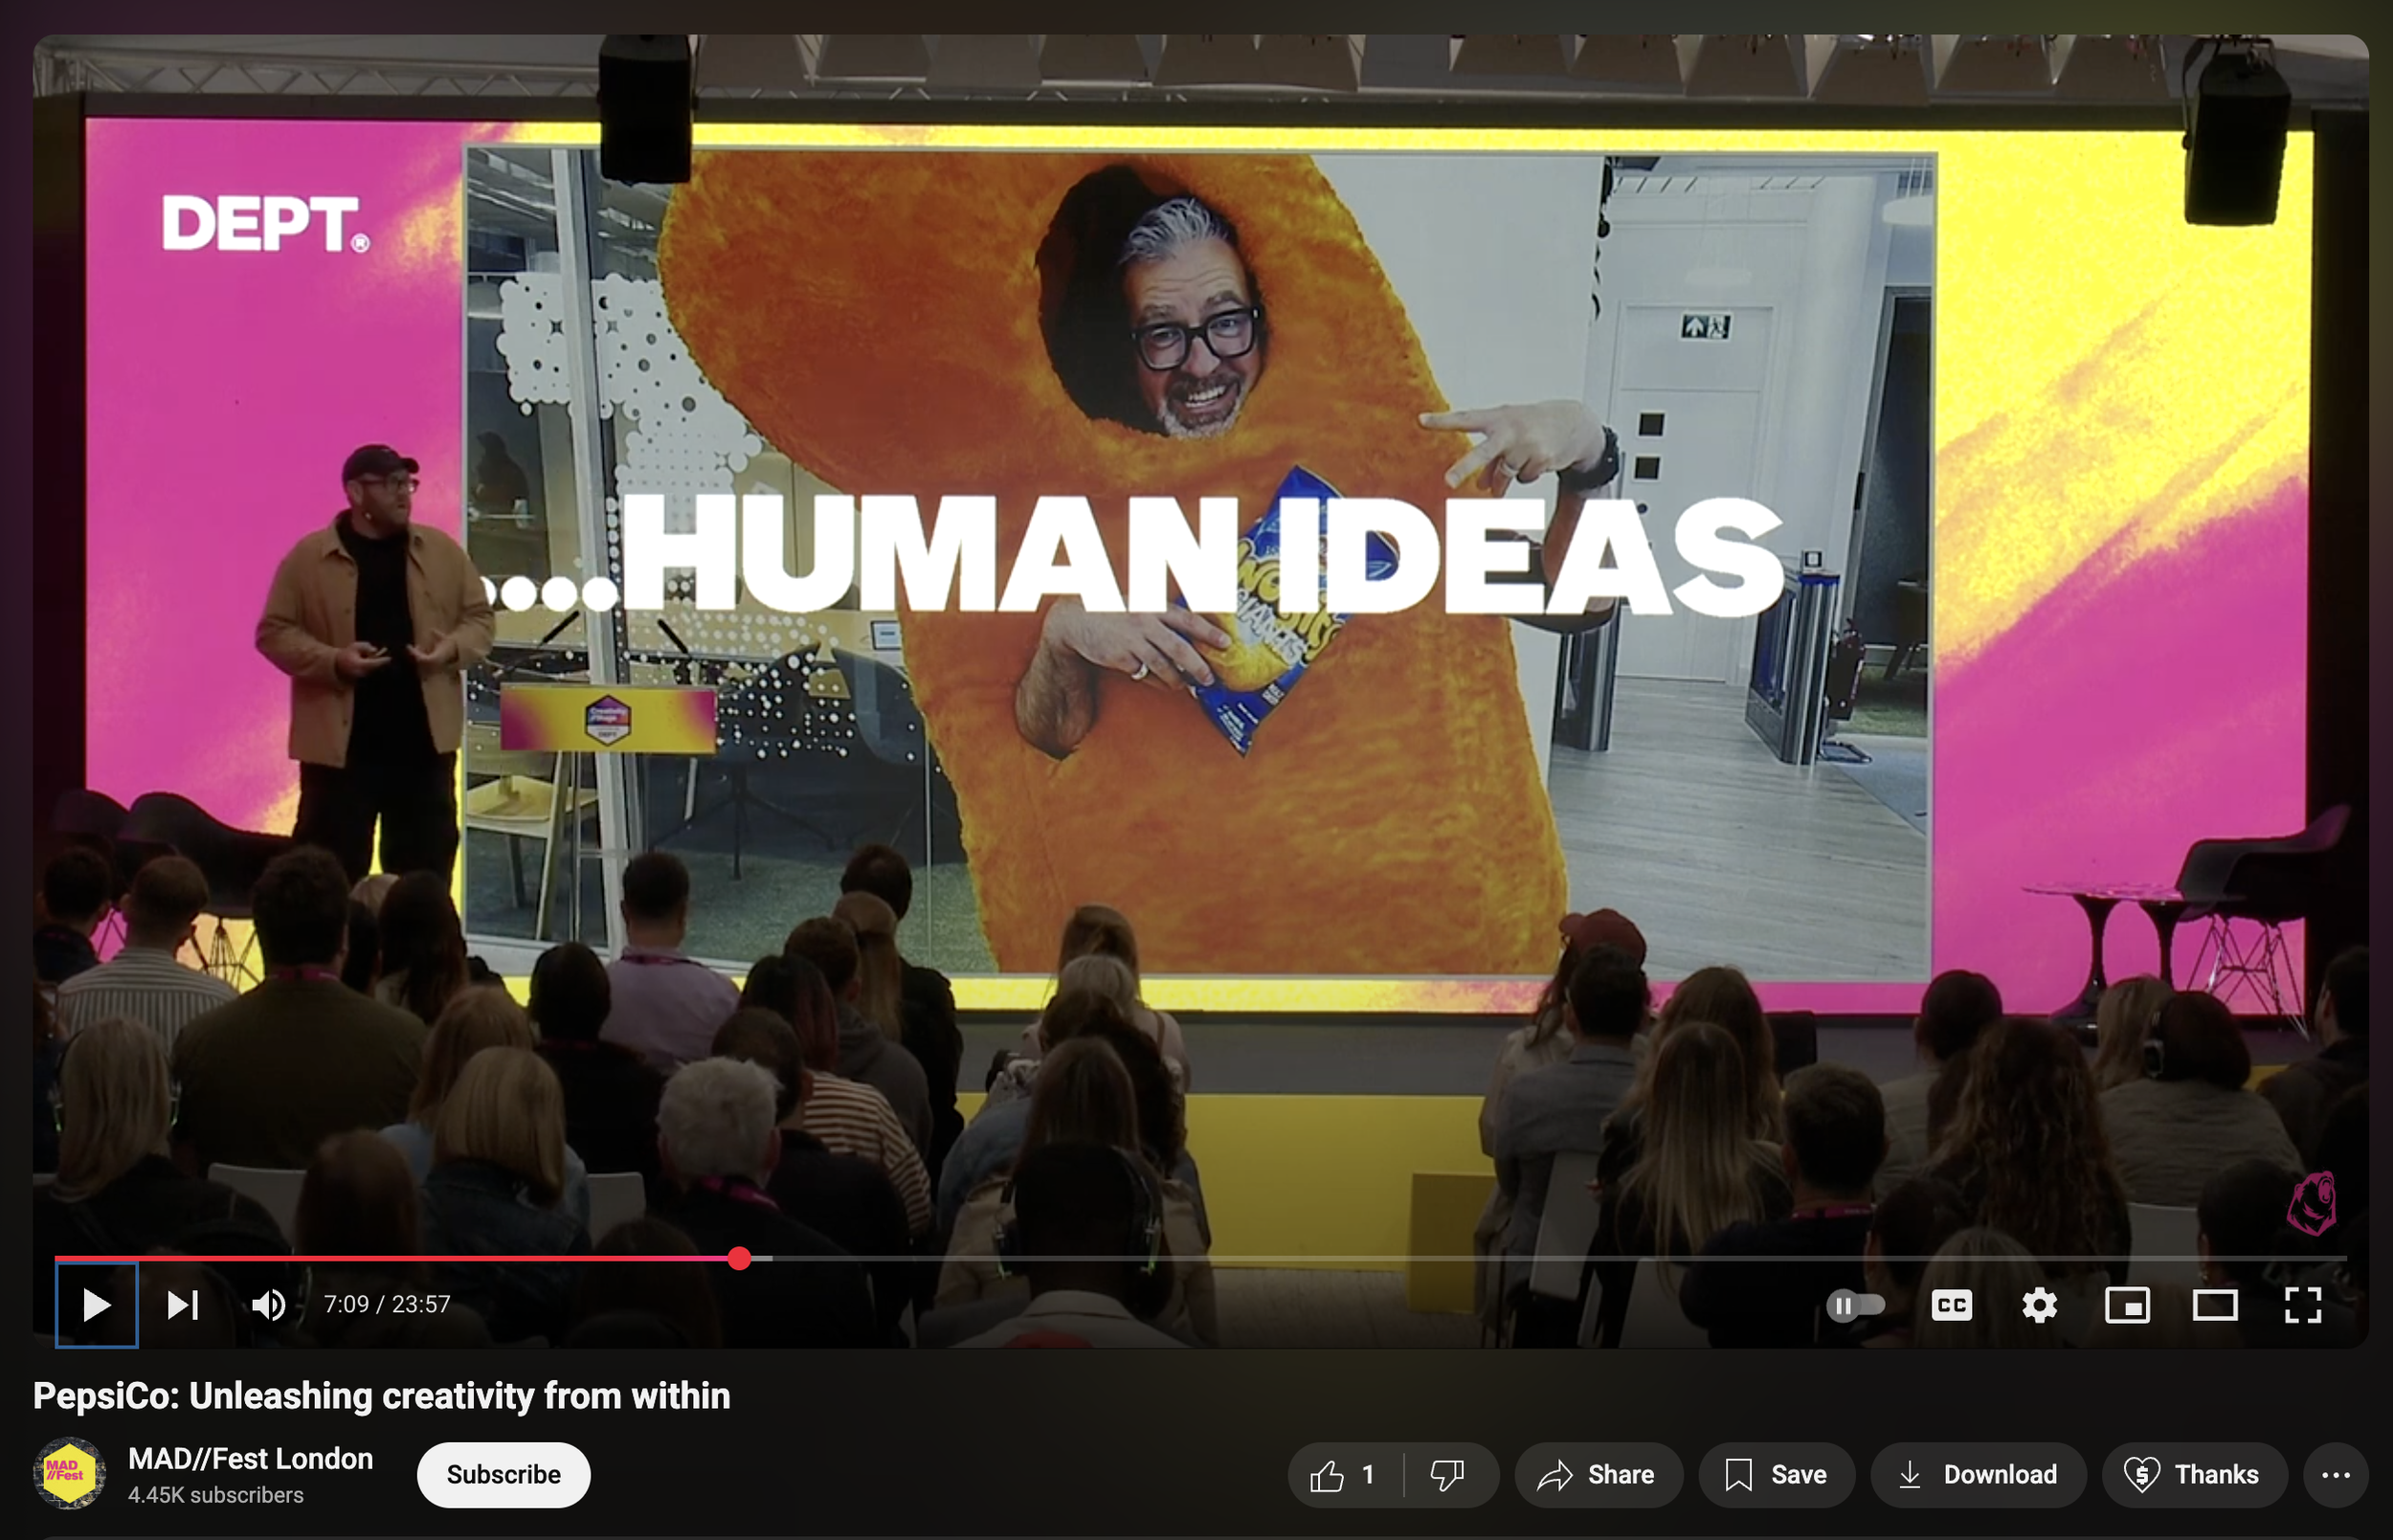Enable theater mode view
This screenshot has width=2393, height=1540.
(2216, 1305)
